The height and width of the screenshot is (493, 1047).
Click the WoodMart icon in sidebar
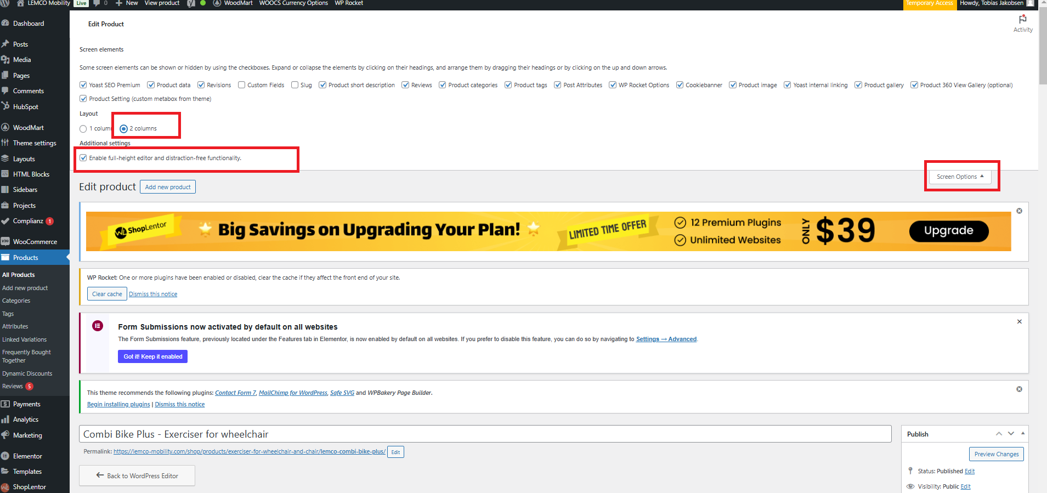tap(5, 128)
